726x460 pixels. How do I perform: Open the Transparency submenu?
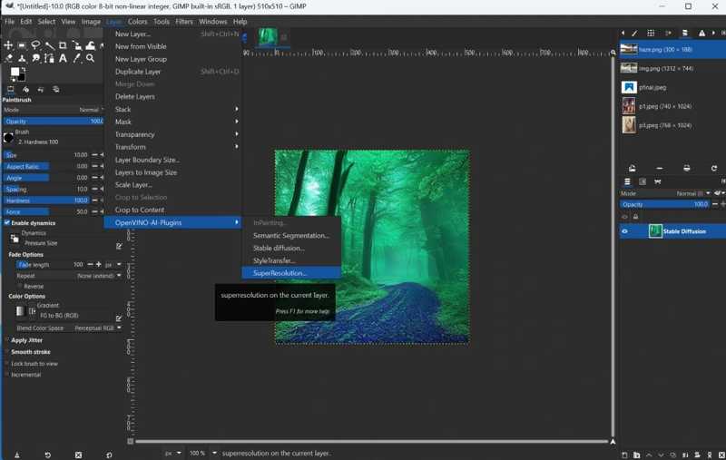point(172,134)
